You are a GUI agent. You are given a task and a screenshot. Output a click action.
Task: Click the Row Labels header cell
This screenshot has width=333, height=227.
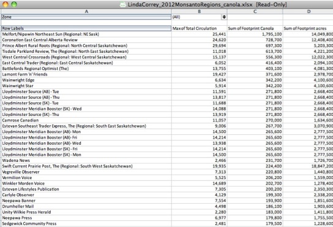(x=86, y=28)
